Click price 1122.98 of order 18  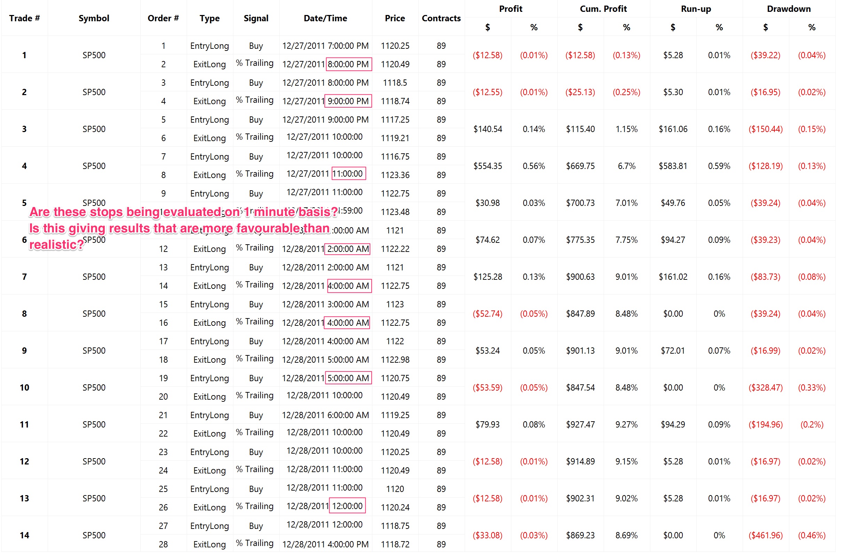(395, 360)
